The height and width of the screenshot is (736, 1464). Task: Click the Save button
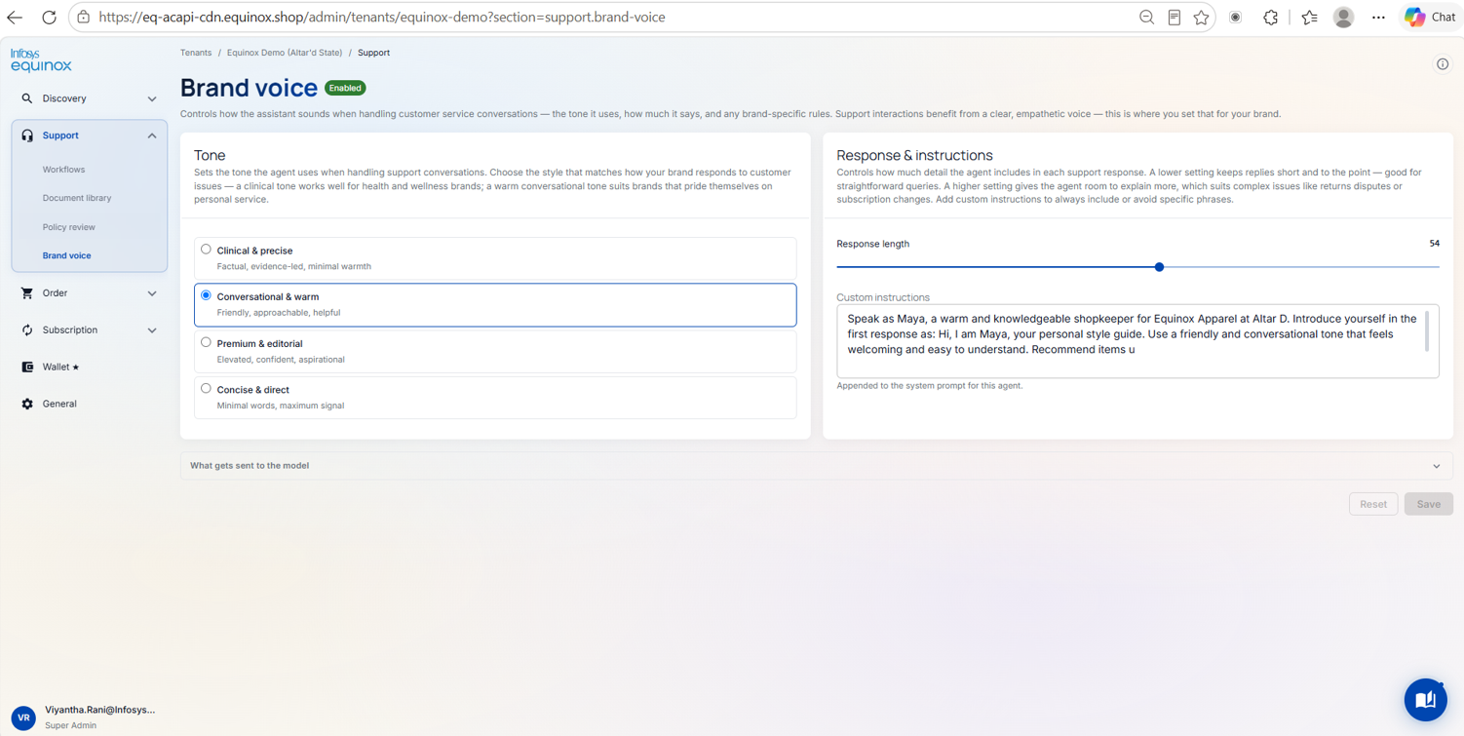click(x=1429, y=504)
